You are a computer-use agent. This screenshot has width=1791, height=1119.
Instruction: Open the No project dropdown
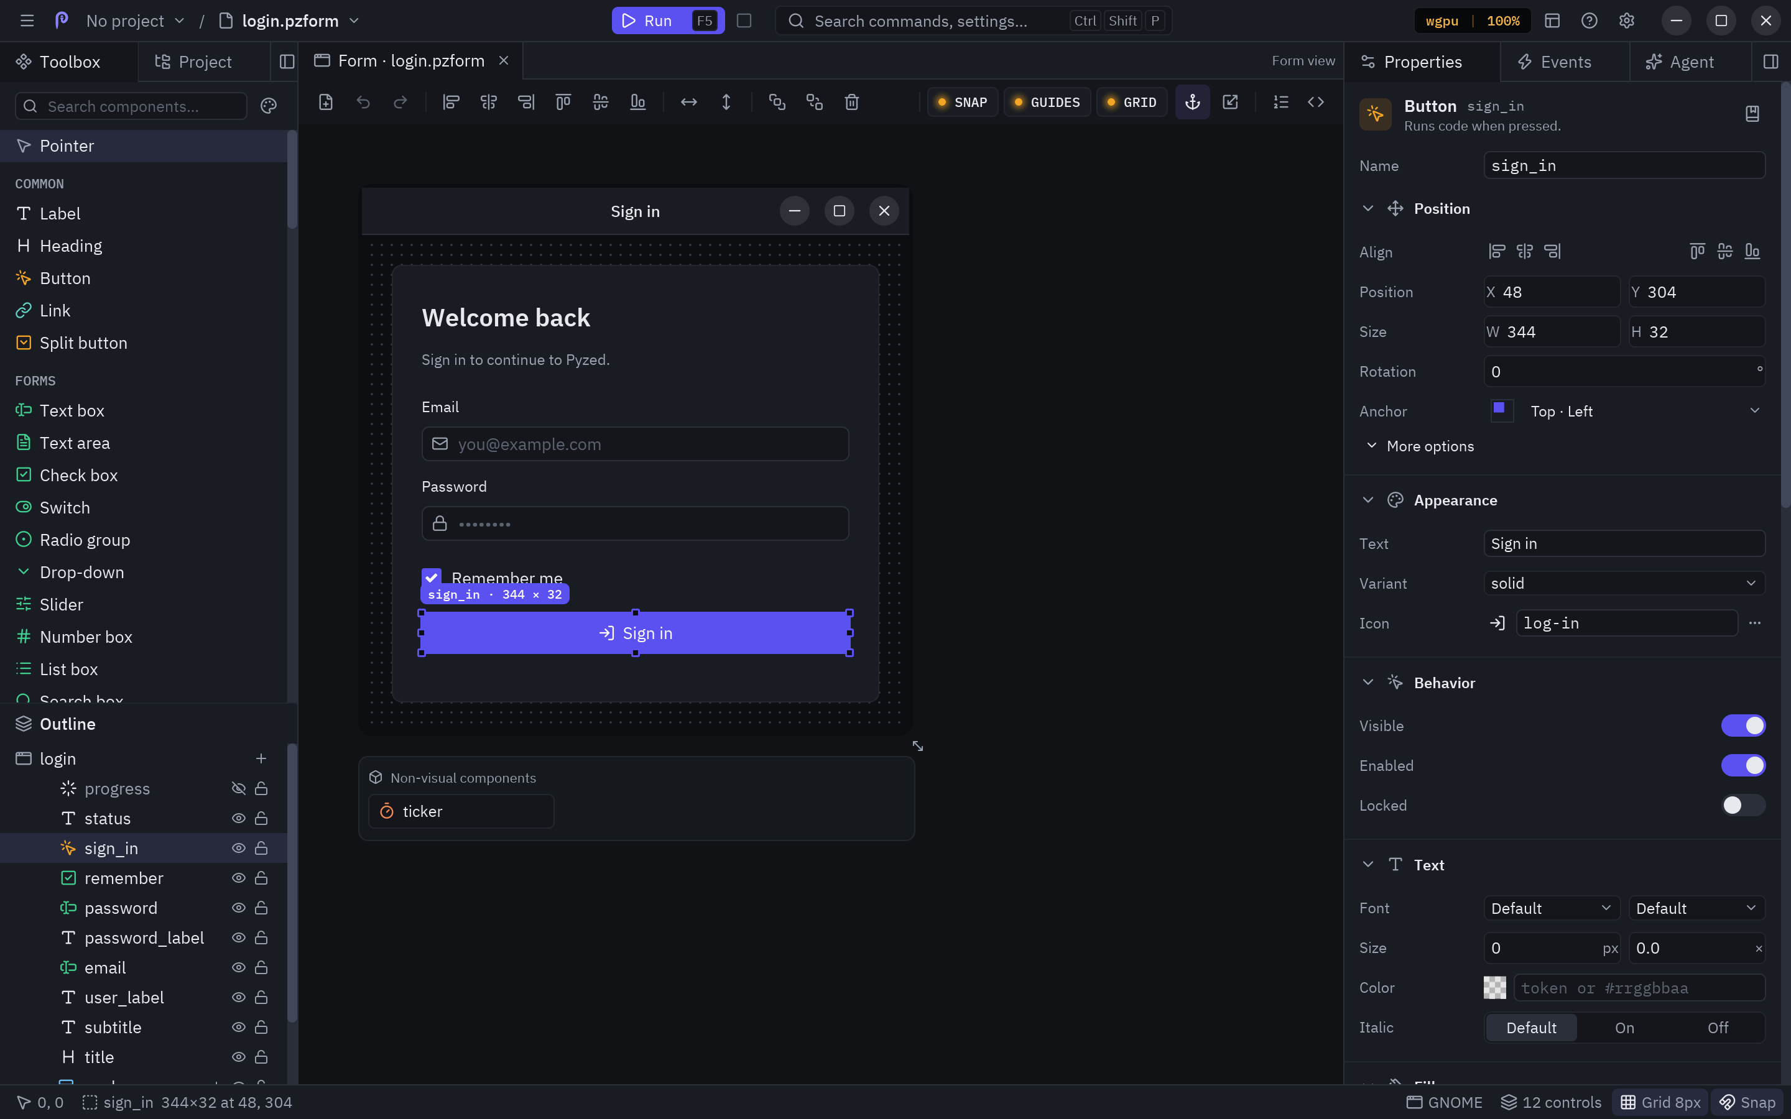pos(136,21)
